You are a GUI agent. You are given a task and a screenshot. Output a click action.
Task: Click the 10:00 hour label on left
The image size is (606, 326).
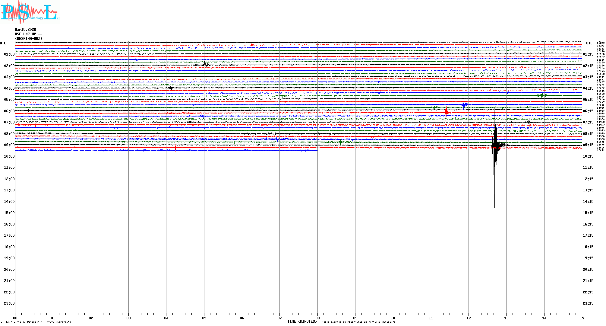point(9,156)
